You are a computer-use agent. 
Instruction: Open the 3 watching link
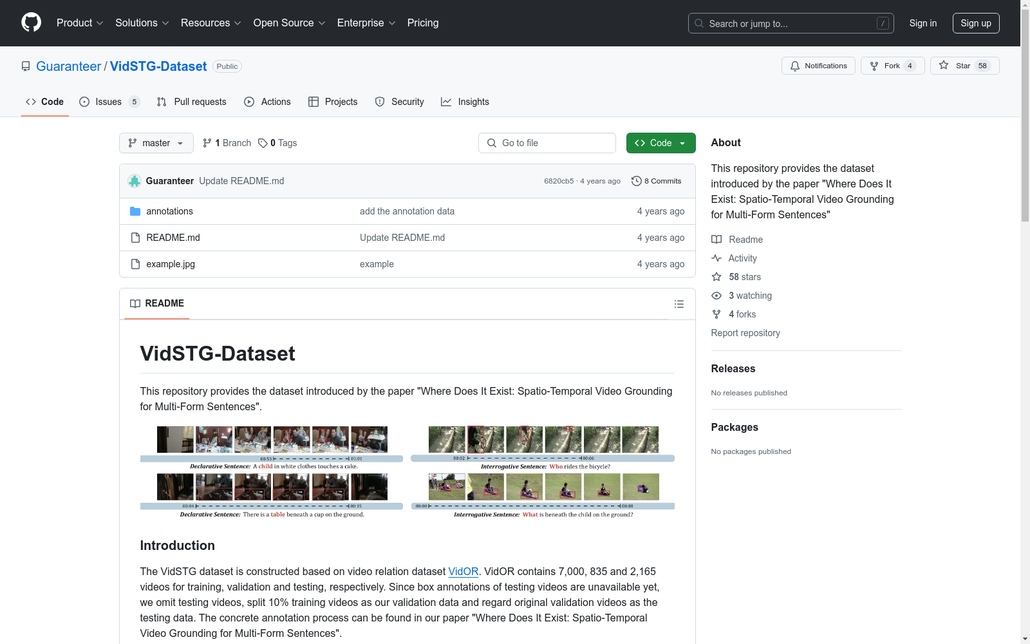(750, 296)
